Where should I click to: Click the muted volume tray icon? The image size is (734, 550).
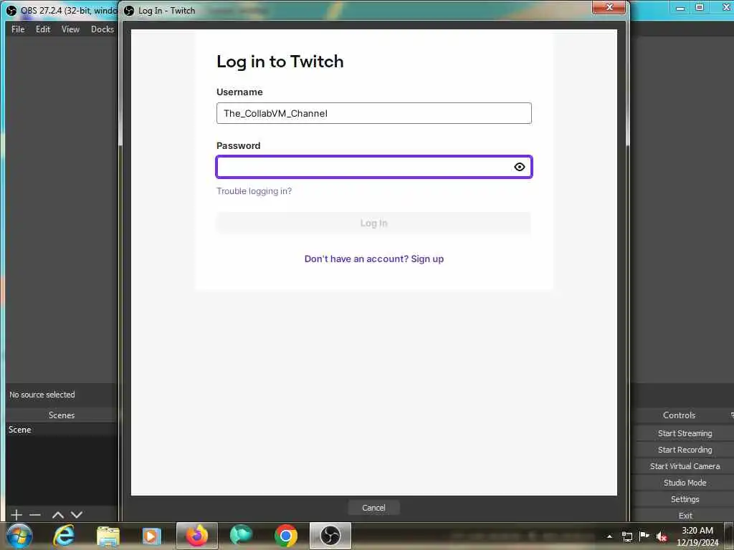[x=662, y=536]
